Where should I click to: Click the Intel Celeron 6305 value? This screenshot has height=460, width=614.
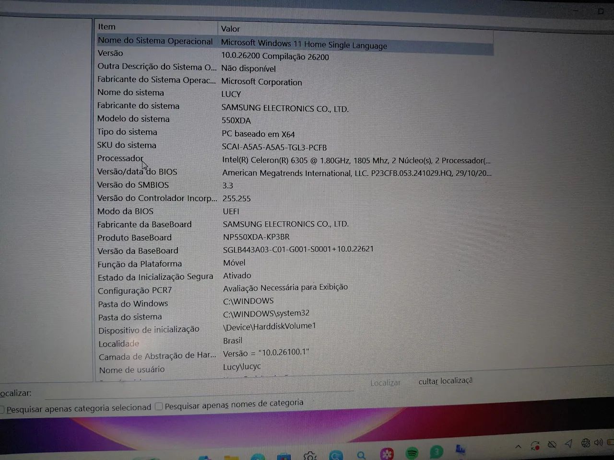pos(356,161)
